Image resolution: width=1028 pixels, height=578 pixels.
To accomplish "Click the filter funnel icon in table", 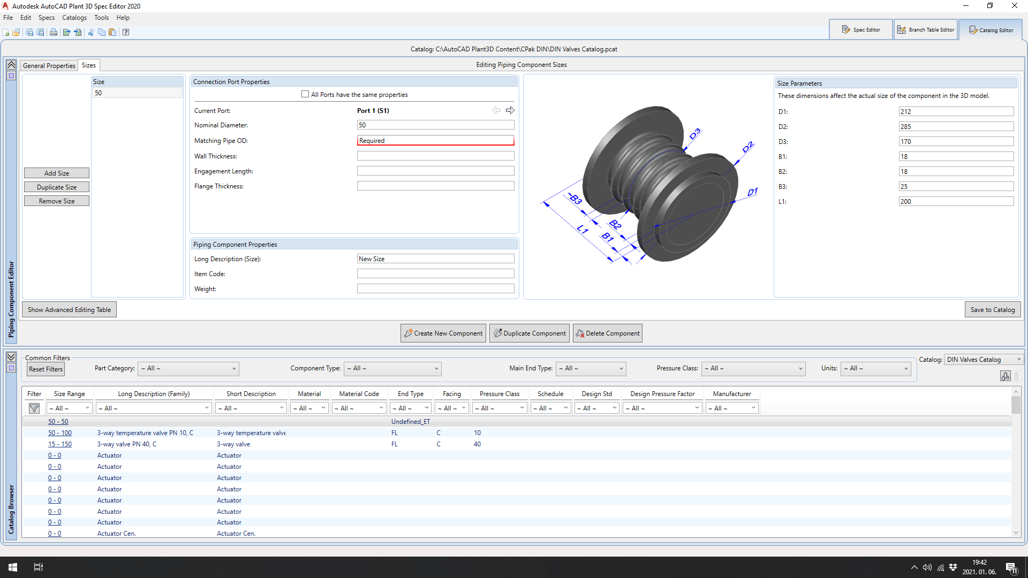I will tap(34, 408).
